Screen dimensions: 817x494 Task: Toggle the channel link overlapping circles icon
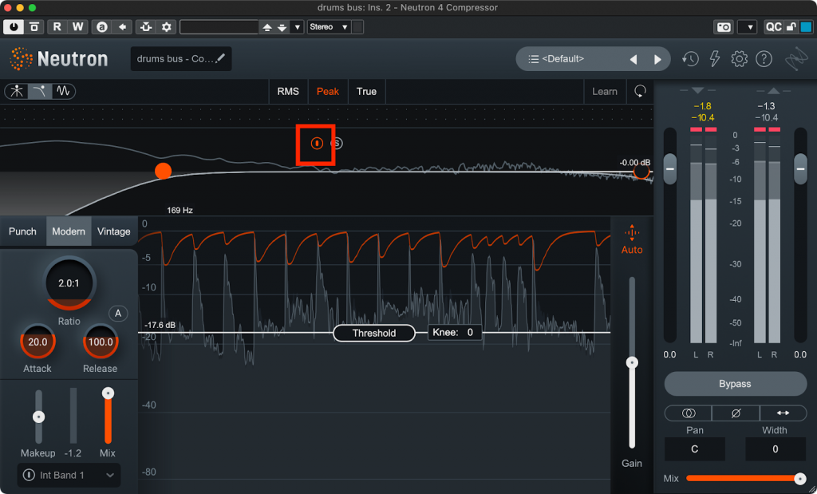(x=689, y=413)
